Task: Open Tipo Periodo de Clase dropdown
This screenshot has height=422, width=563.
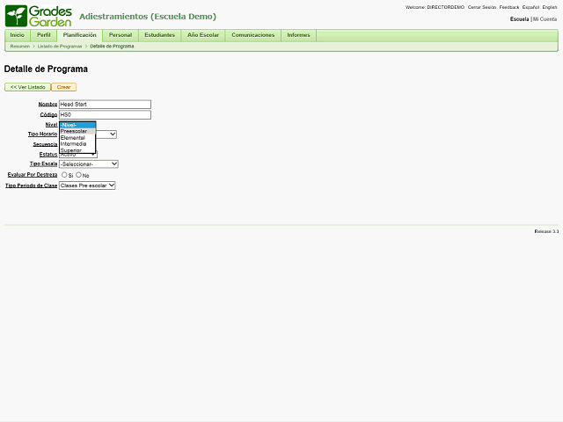Action: [x=87, y=186]
